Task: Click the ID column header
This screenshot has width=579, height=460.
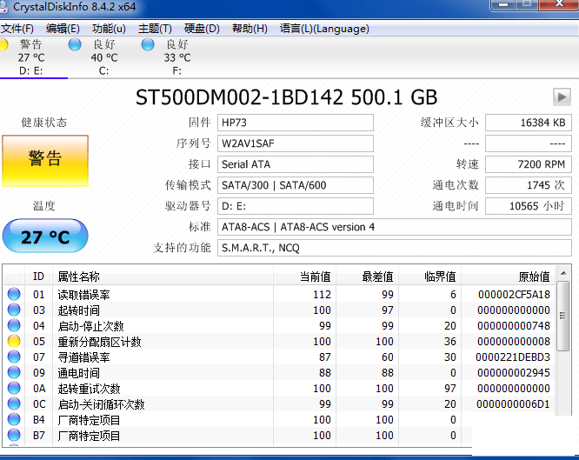Action: coord(38,277)
